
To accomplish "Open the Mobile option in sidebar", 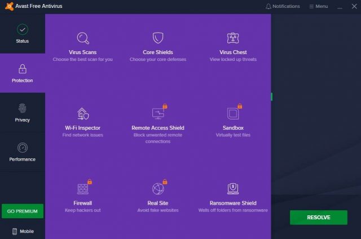I will pyautogui.click(x=23, y=231).
